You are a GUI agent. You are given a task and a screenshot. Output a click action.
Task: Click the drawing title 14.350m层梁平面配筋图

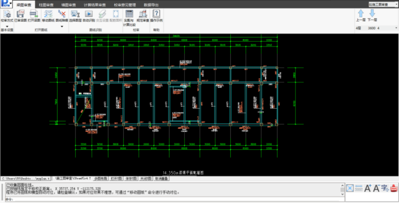point(183,173)
